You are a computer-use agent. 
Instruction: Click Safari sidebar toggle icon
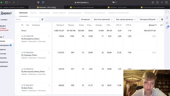pos(6,2)
